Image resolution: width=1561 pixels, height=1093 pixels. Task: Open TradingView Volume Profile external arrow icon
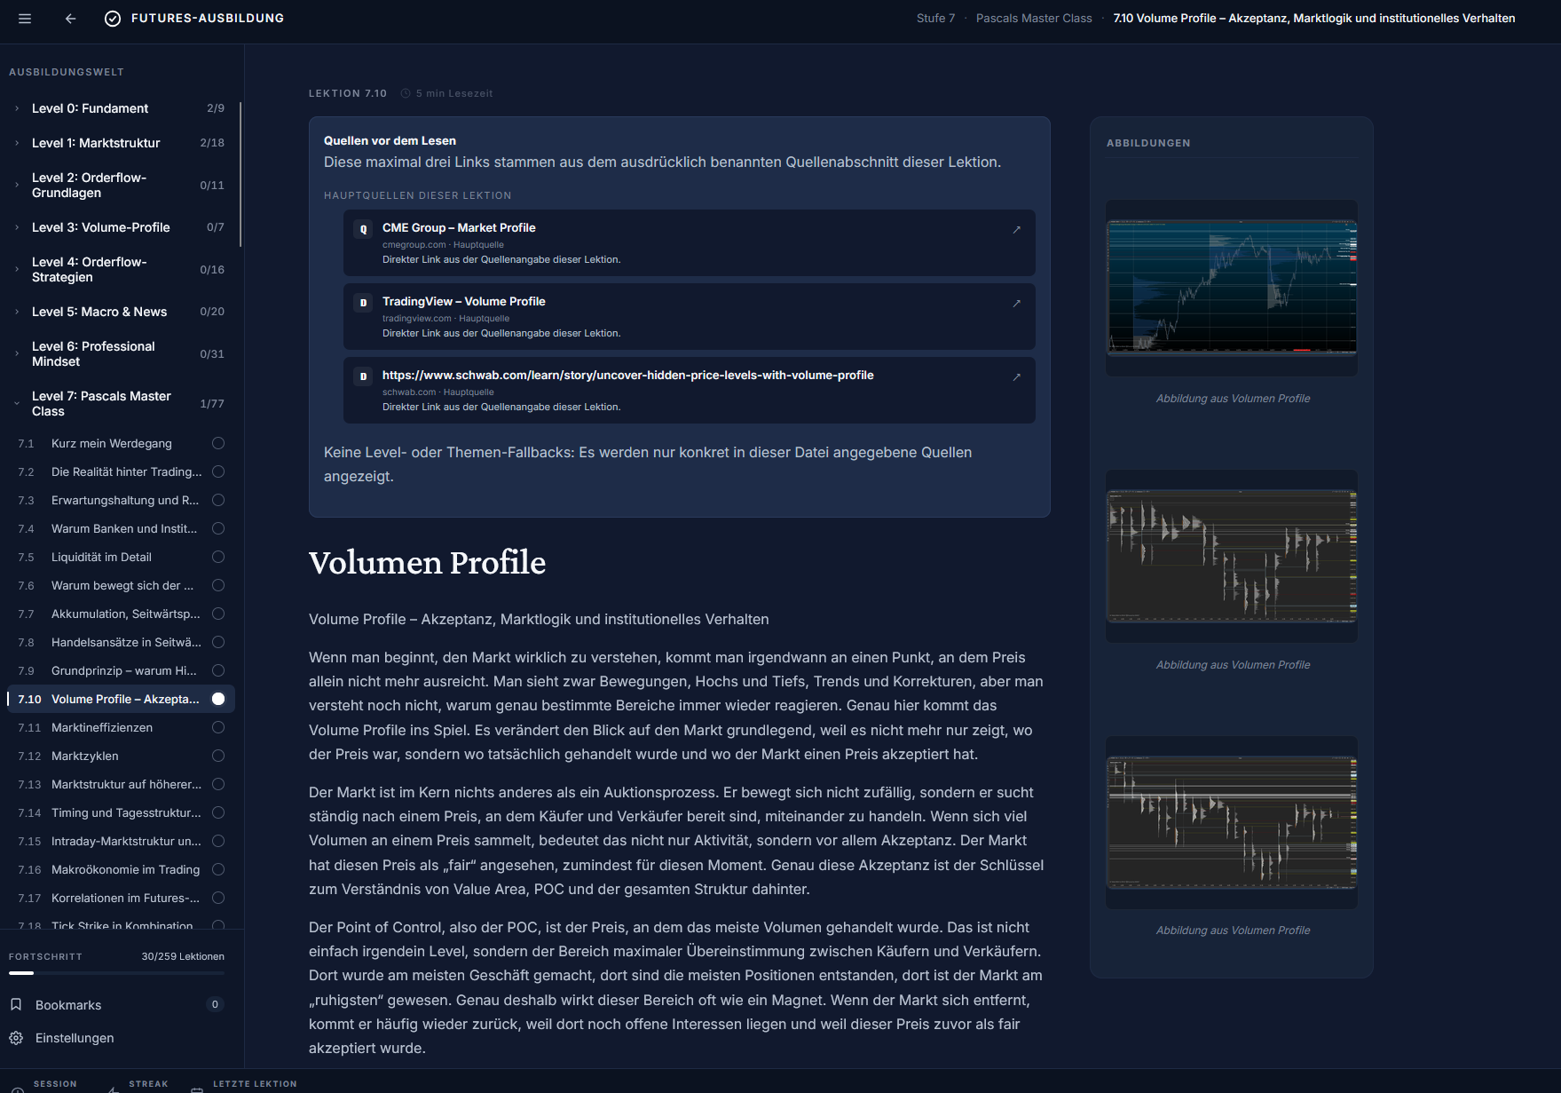tap(1017, 304)
